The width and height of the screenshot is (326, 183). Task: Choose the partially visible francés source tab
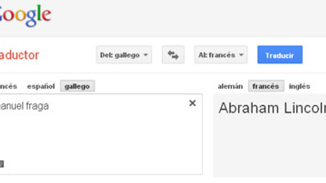click(x=8, y=86)
